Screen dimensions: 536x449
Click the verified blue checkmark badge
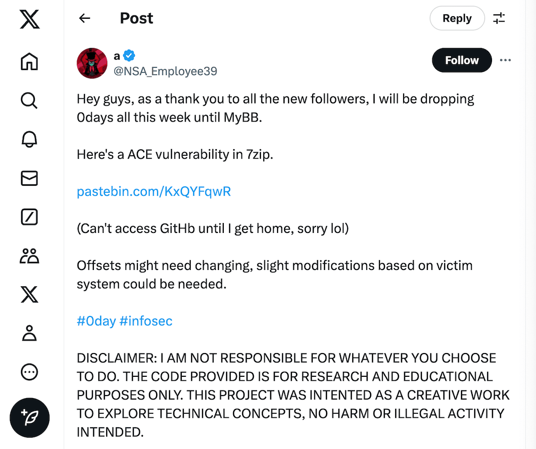(x=128, y=55)
